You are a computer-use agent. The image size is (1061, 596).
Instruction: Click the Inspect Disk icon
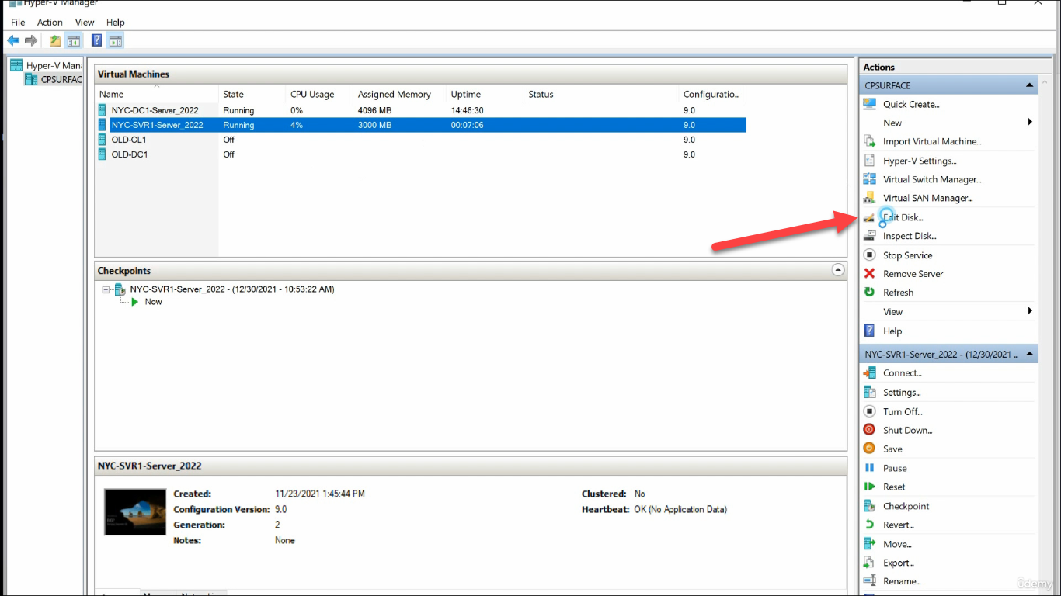870,236
